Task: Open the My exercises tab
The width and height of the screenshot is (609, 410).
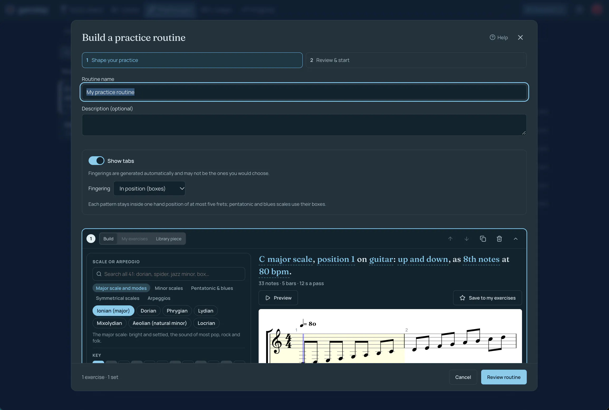Action: coord(134,239)
